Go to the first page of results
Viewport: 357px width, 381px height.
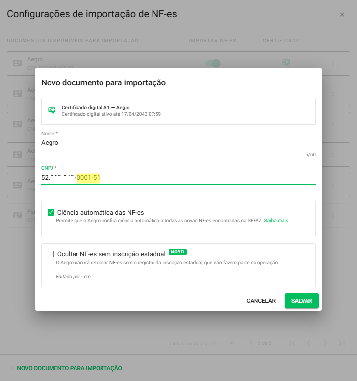point(292,343)
